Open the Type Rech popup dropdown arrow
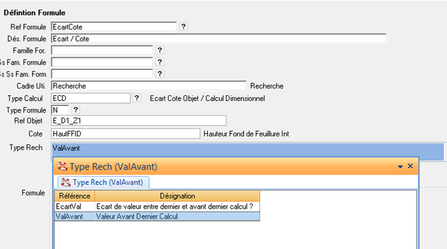The image size is (447, 249). click(400, 167)
